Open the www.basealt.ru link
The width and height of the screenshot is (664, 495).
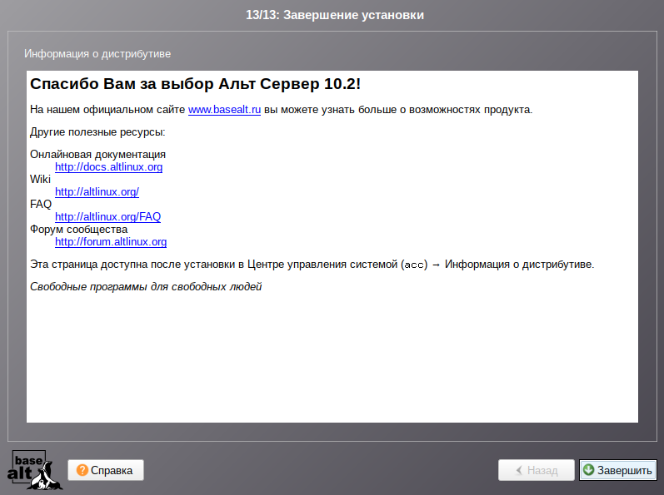224,110
